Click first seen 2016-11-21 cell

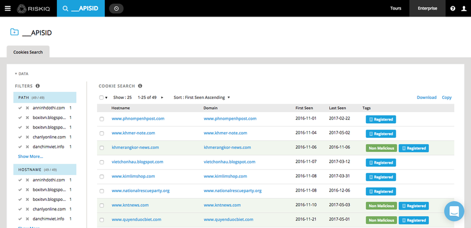(x=306, y=219)
